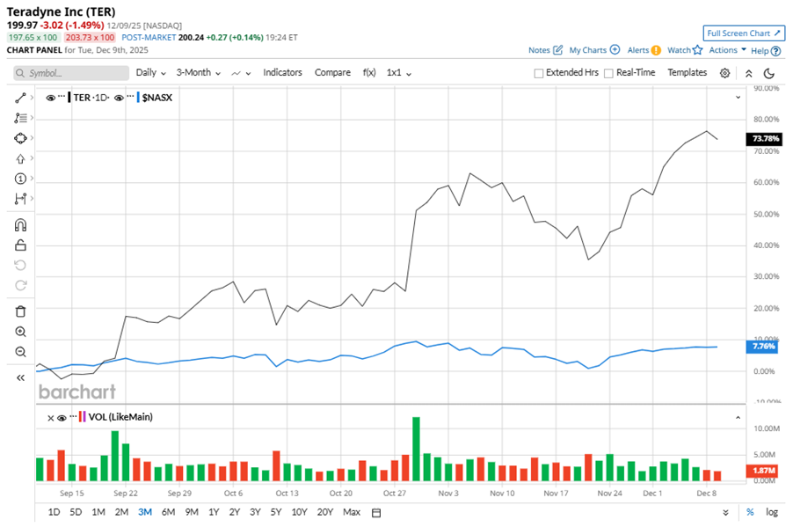793x527 pixels.
Task: Open the Actions dropdown
Action: tap(727, 50)
